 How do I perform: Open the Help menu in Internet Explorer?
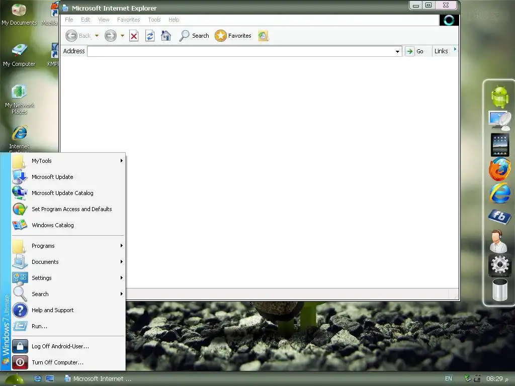[x=174, y=20]
